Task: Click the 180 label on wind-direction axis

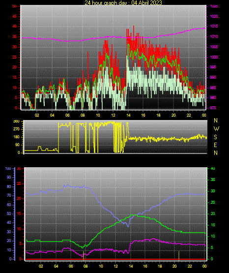Action: click(x=16, y=137)
